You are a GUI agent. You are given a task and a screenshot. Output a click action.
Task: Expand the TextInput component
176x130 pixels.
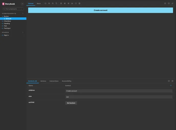[7, 28]
